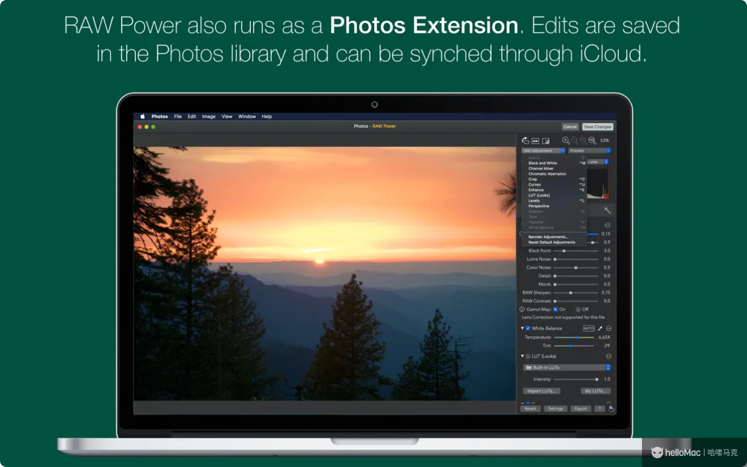Open the Add Adjustment dropdown
The width and height of the screenshot is (747, 467).
(x=543, y=151)
